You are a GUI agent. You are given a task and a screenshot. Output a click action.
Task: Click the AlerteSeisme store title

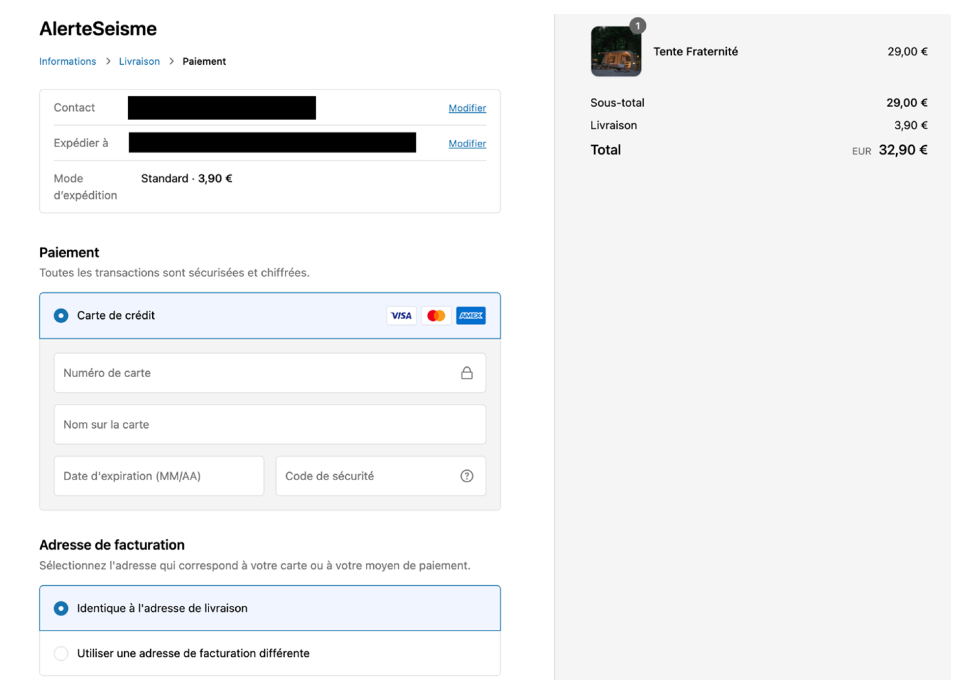(98, 28)
